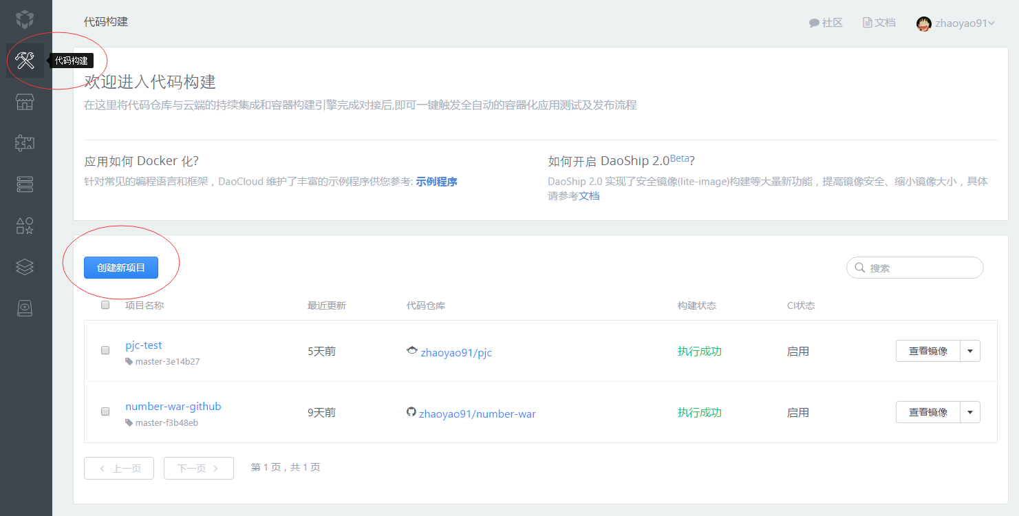Click the CI状态 column header

(x=801, y=305)
